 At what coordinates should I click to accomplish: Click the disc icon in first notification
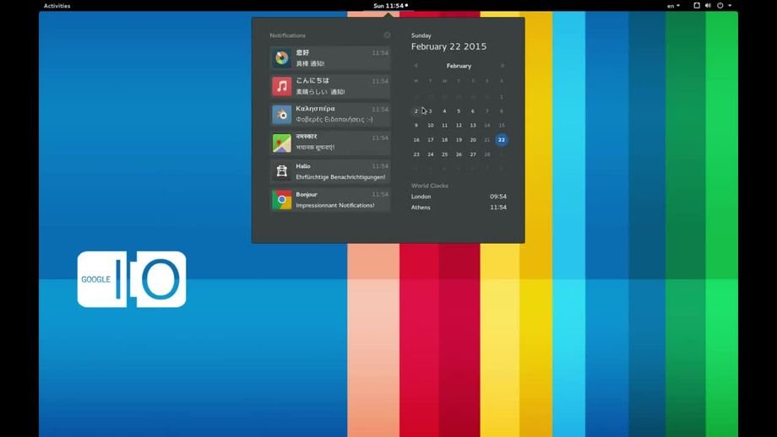282,58
